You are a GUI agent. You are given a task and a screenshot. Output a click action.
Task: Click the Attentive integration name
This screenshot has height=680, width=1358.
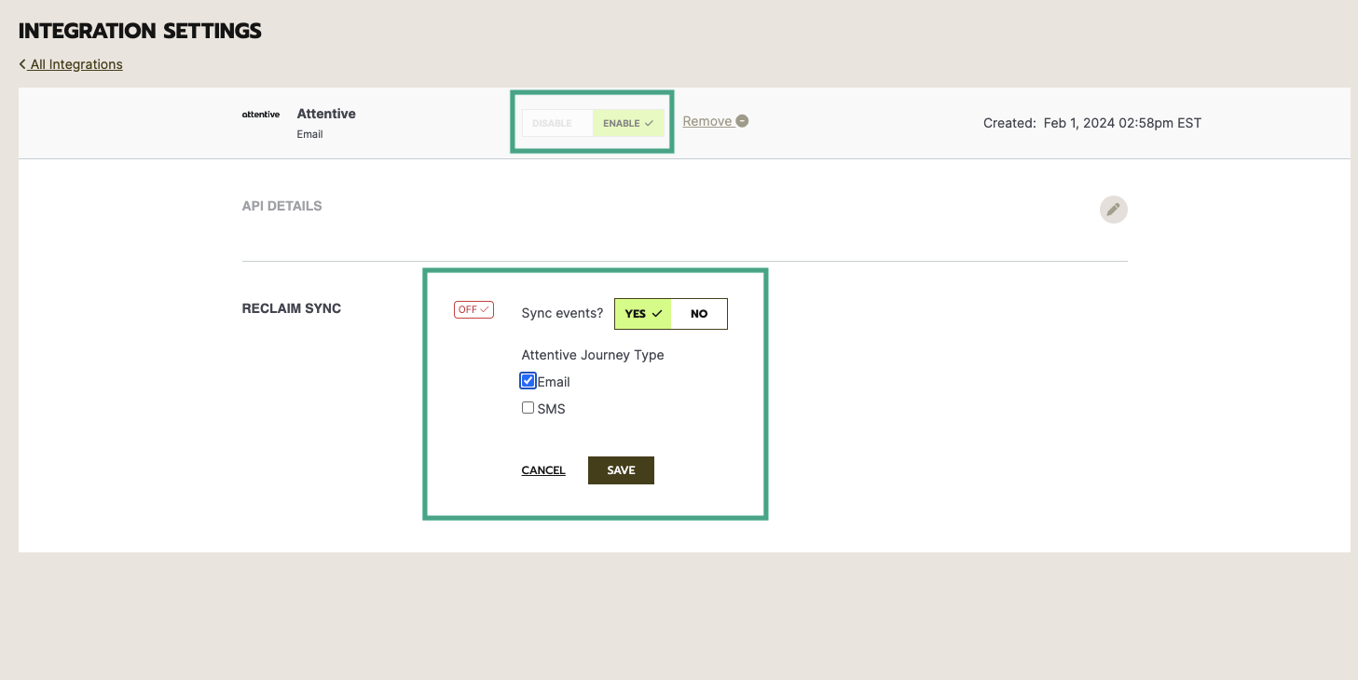click(x=326, y=114)
